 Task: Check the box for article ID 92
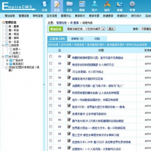(51, 106)
